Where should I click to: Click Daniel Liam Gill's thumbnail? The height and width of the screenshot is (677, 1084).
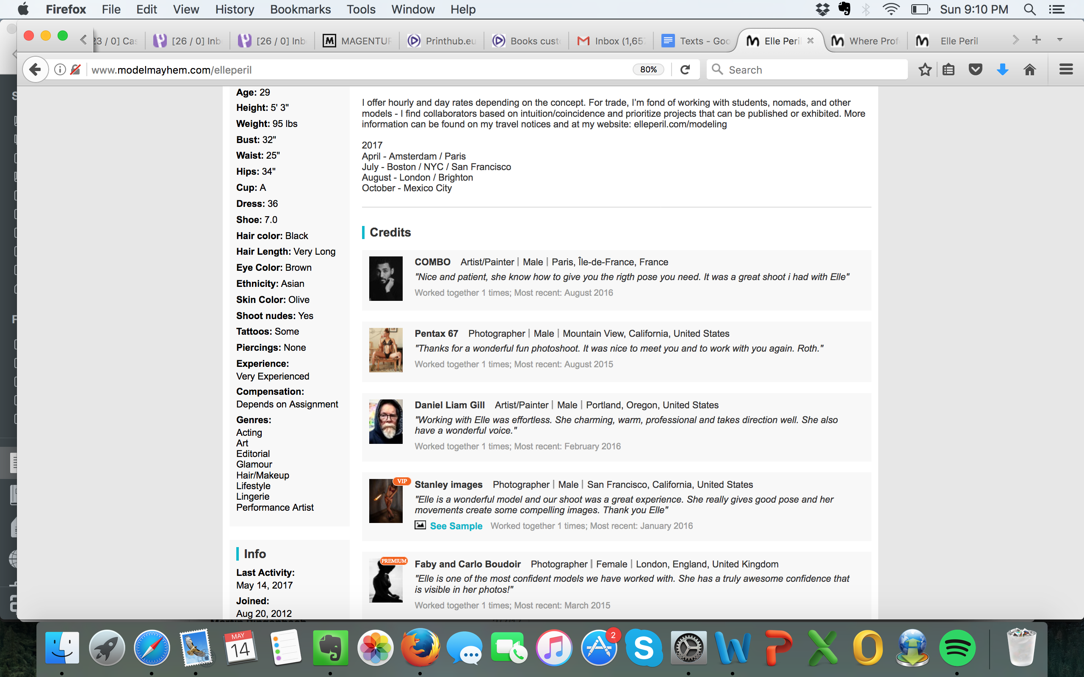point(386,421)
